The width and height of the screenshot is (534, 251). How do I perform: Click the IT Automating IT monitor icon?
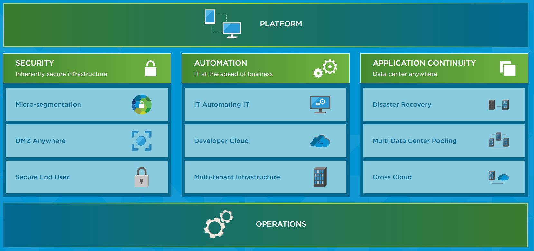click(320, 104)
